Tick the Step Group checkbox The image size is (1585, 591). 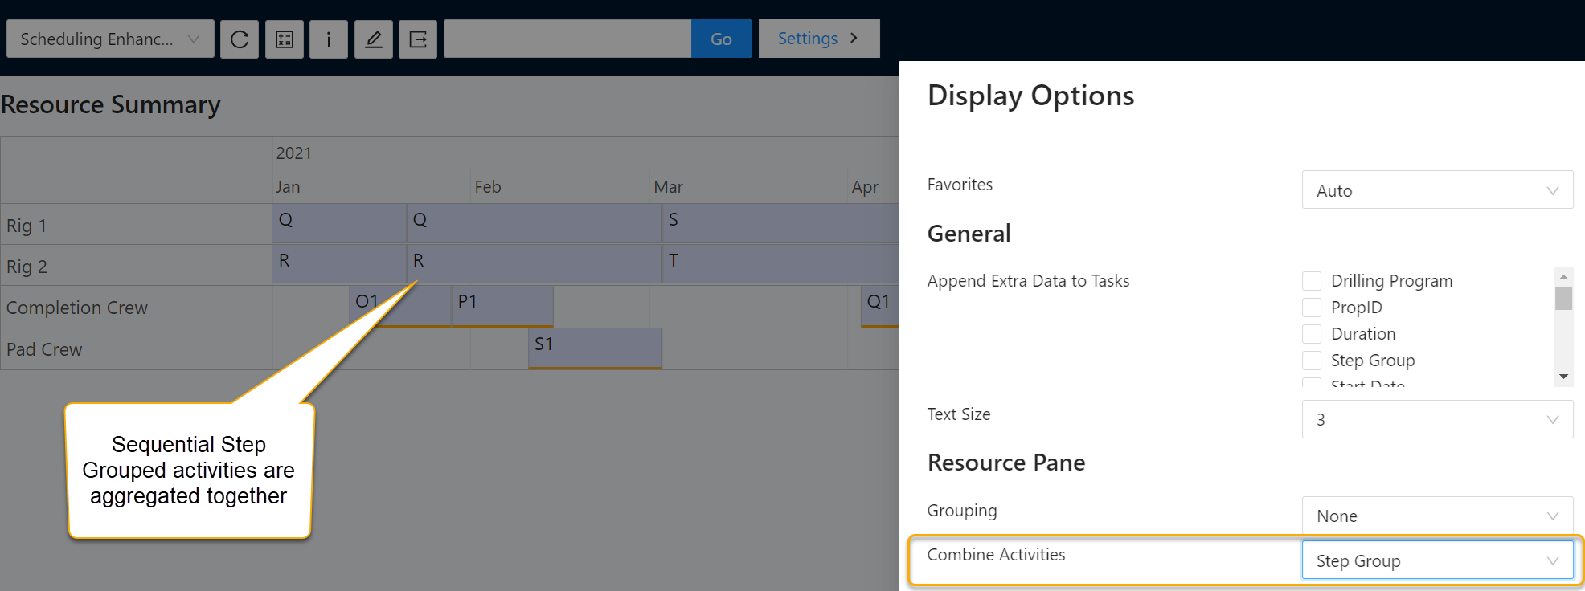pyautogui.click(x=1312, y=361)
